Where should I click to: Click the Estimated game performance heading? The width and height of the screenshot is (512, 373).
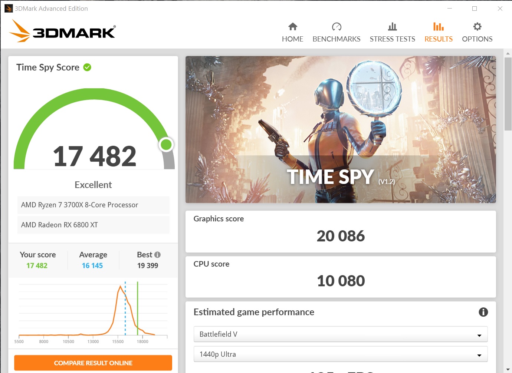(254, 312)
